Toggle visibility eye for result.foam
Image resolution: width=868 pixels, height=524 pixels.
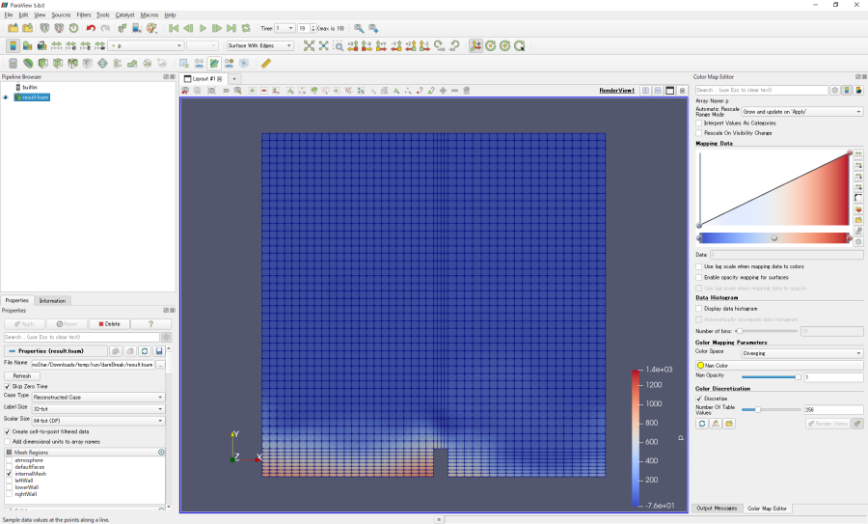pyautogui.click(x=6, y=97)
